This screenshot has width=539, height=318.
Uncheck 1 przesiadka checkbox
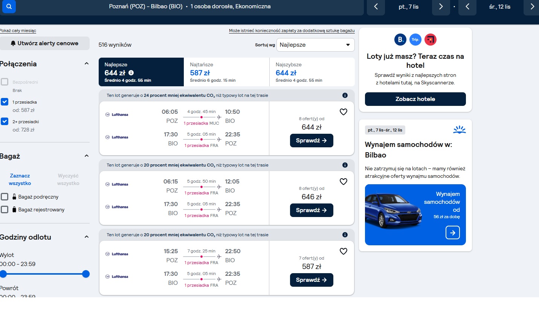[x=5, y=102]
